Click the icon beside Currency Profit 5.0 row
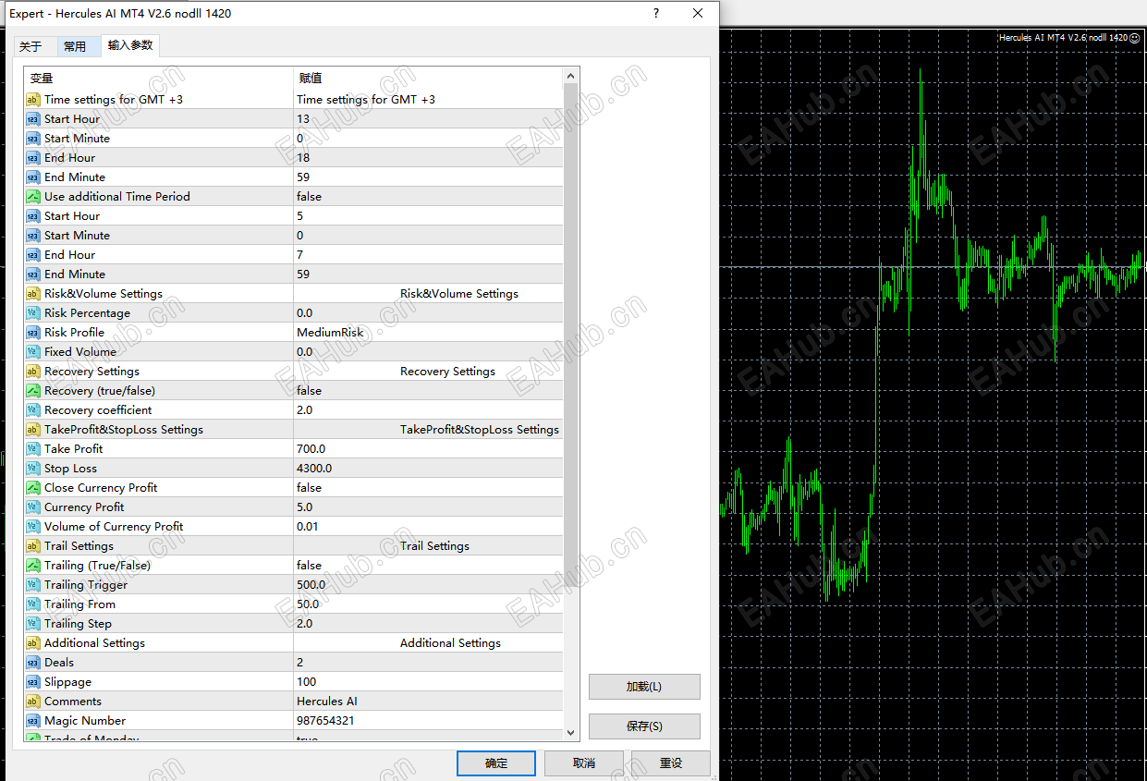Viewport: 1147px width, 781px height. pyautogui.click(x=33, y=507)
